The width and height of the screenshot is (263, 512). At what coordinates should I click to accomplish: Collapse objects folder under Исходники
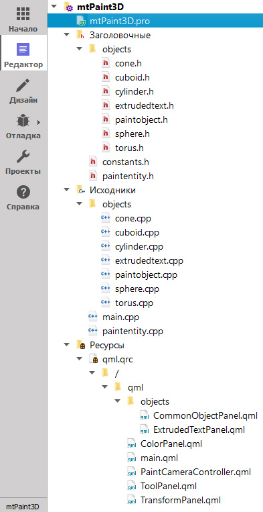80,204
